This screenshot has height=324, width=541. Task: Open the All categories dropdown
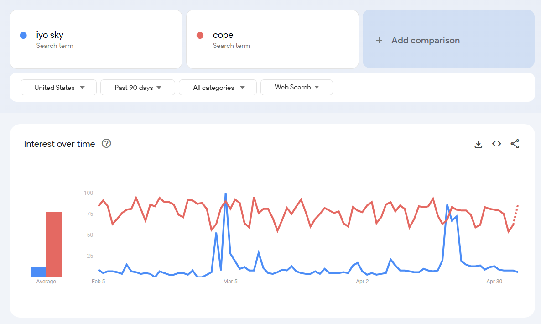coord(218,88)
